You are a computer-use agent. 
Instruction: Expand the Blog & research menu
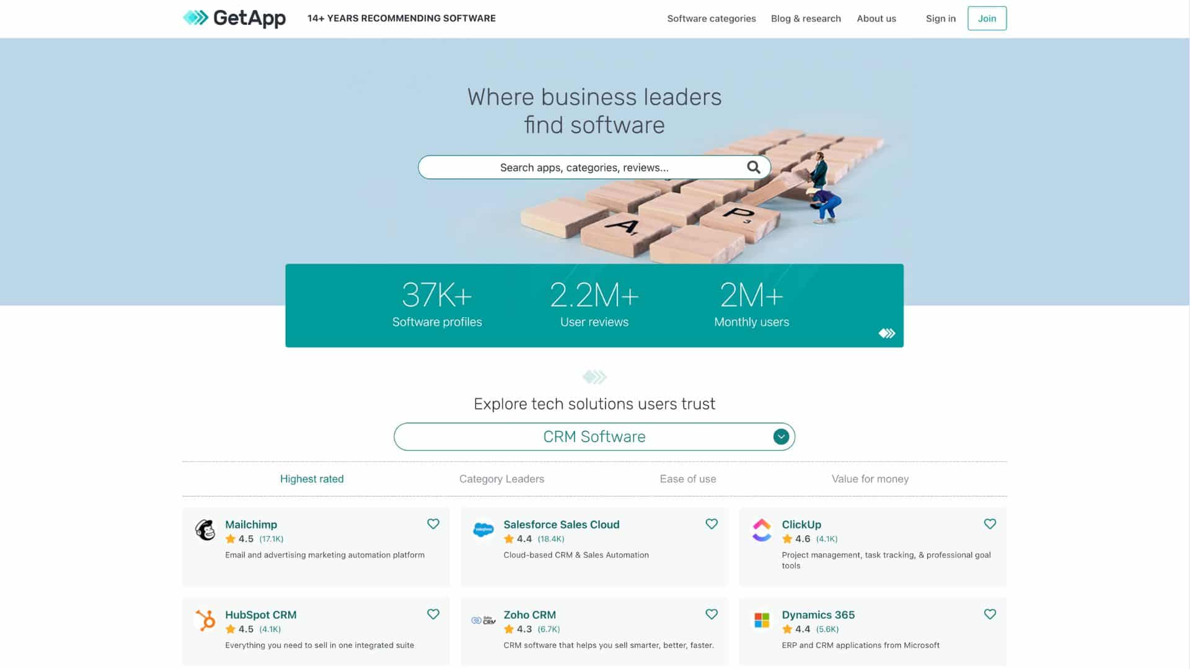click(x=805, y=19)
